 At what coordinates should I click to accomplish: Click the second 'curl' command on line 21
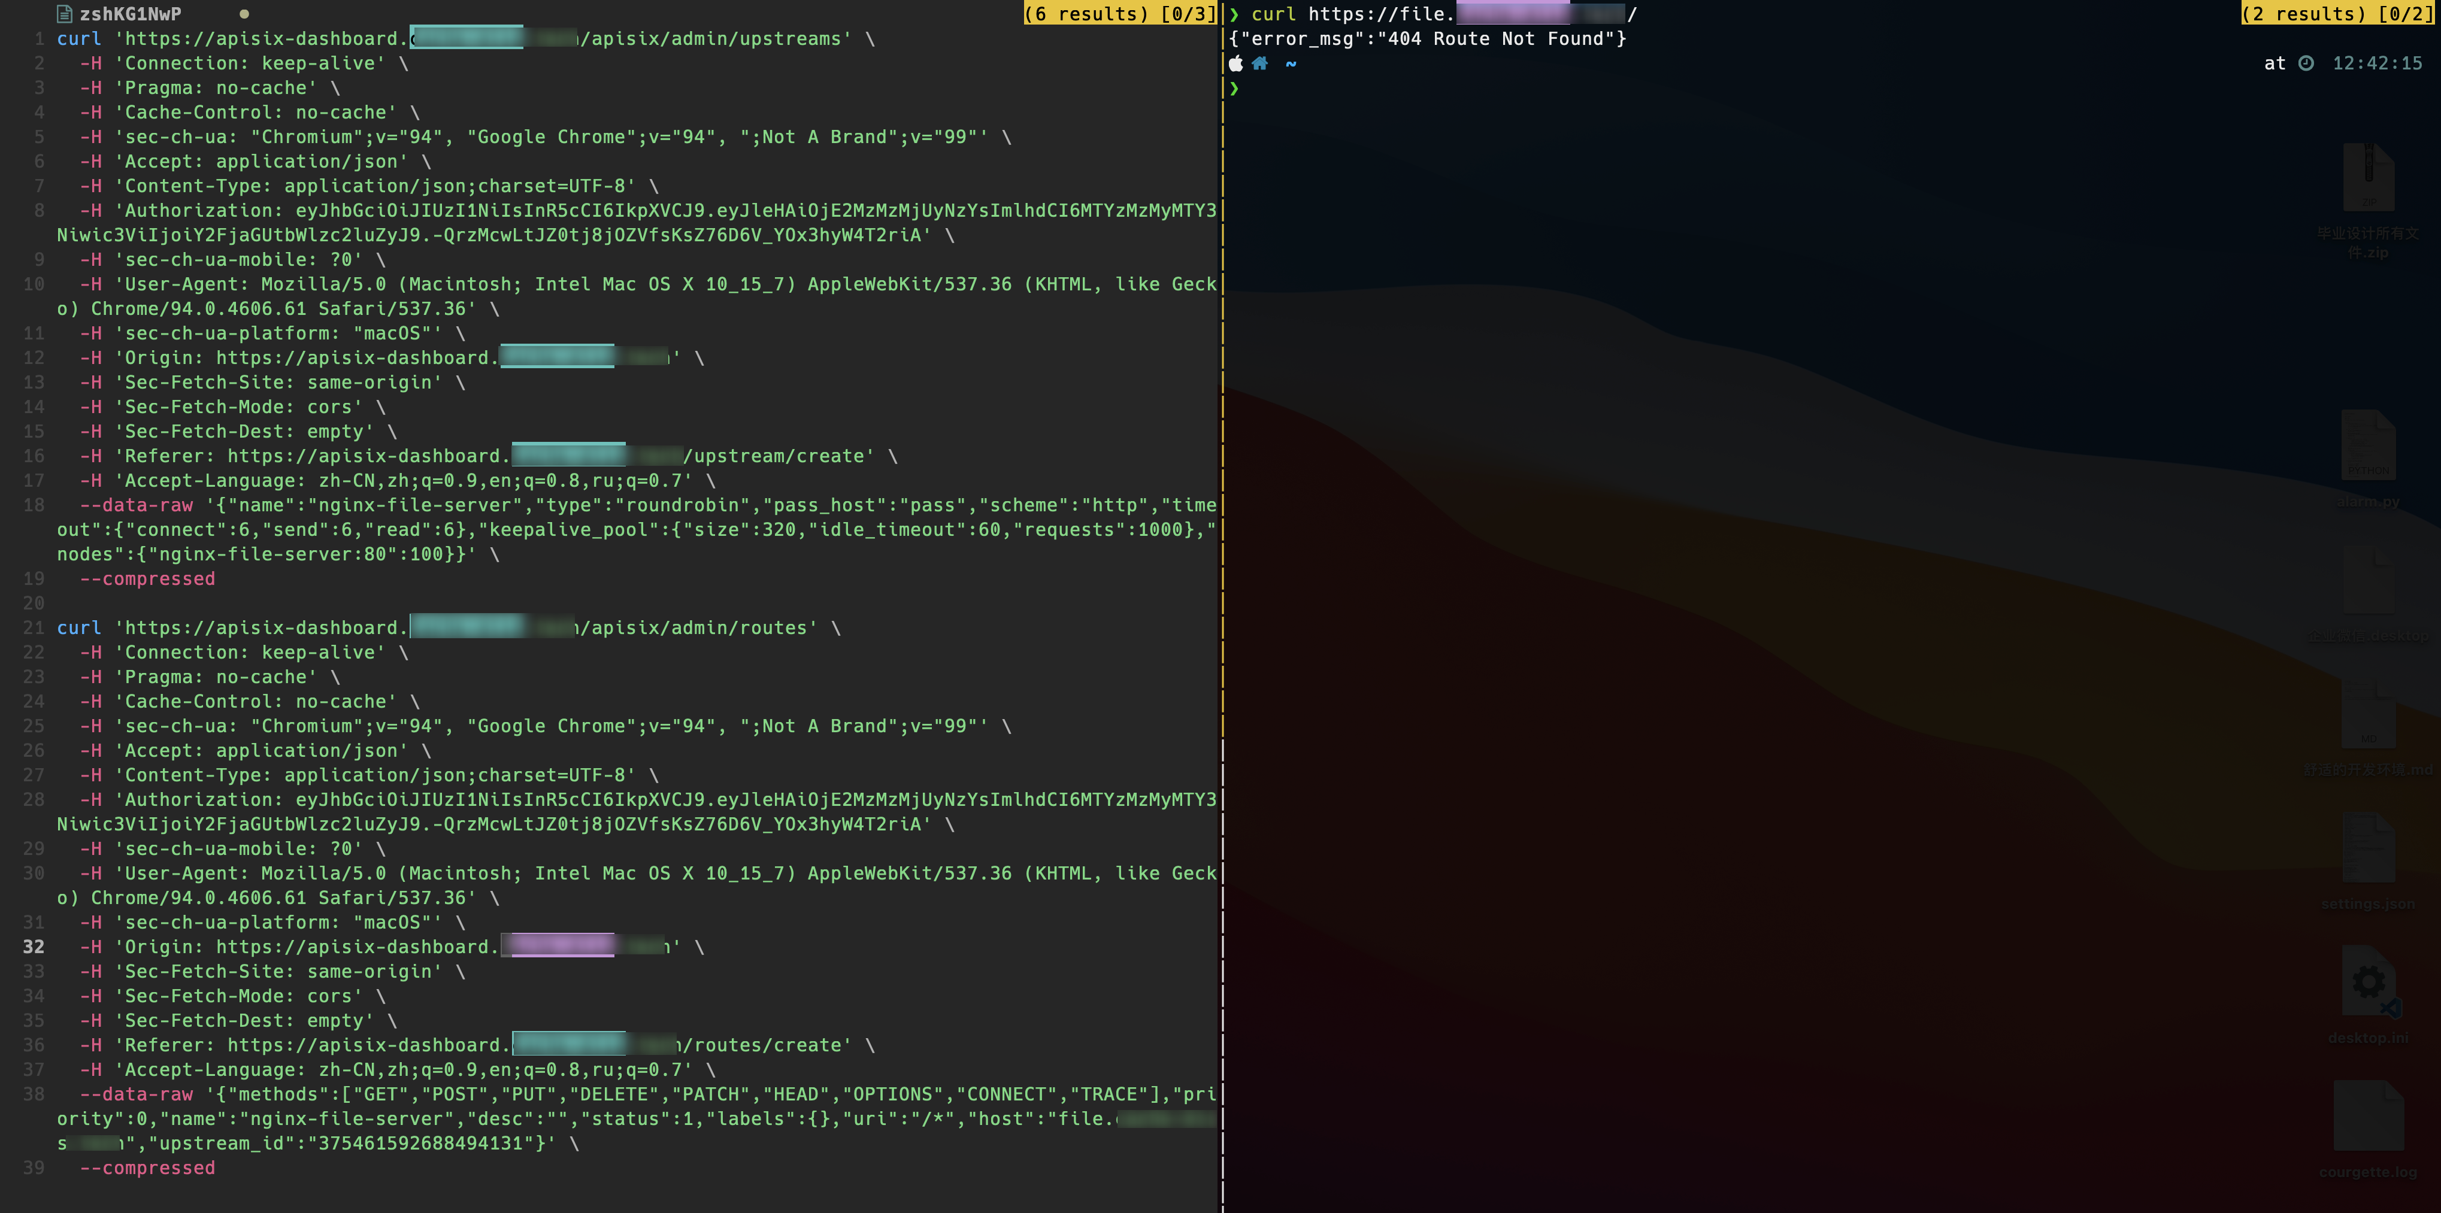[x=78, y=628]
